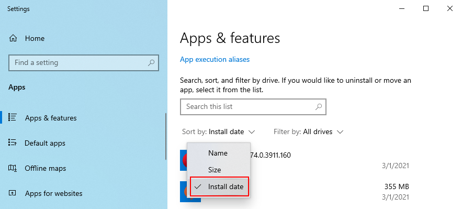Viewport: 462px width, 209px height.
Task: Click the Default apps icon
Action: tap(12, 143)
